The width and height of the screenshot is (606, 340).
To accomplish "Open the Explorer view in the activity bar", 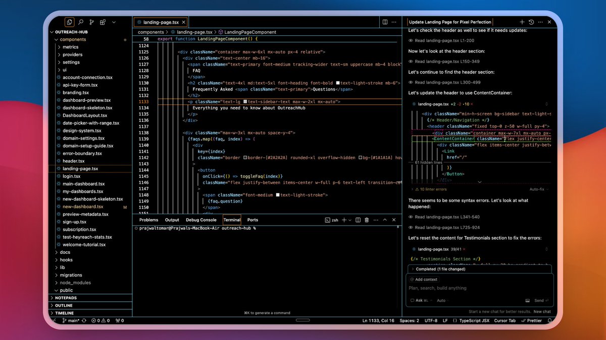I will point(70,22).
